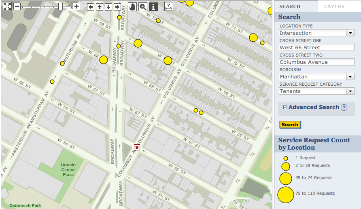Pan the map left with arrow
Image resolution: width=361 pixels, height=209 pixels.
(x=91, y=7)
